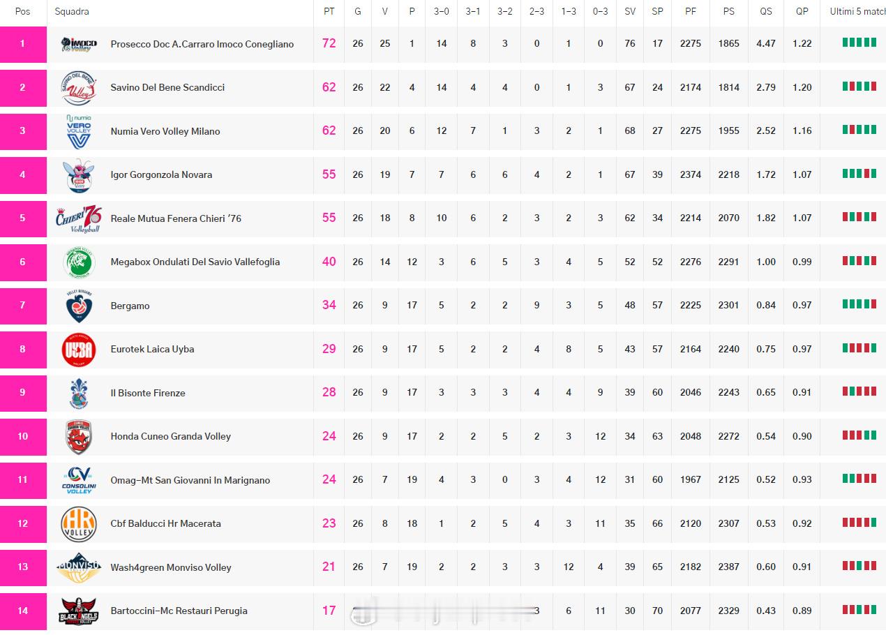Click the Squadra column header

tap(72, 11)
